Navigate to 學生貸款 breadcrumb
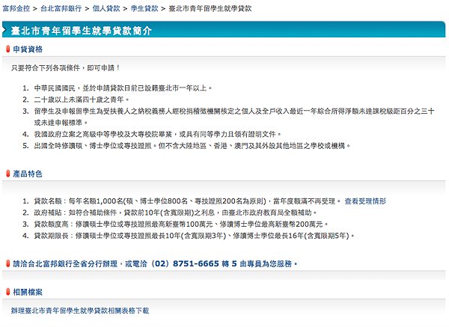 coord(144,8)
